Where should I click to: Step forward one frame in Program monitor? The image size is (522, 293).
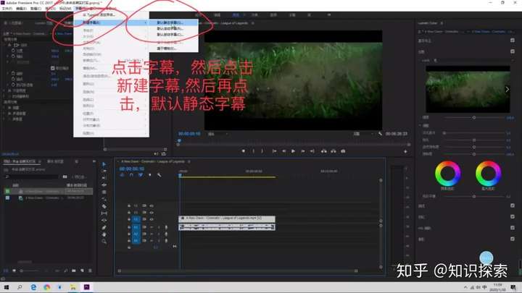(x=302, y=151)
